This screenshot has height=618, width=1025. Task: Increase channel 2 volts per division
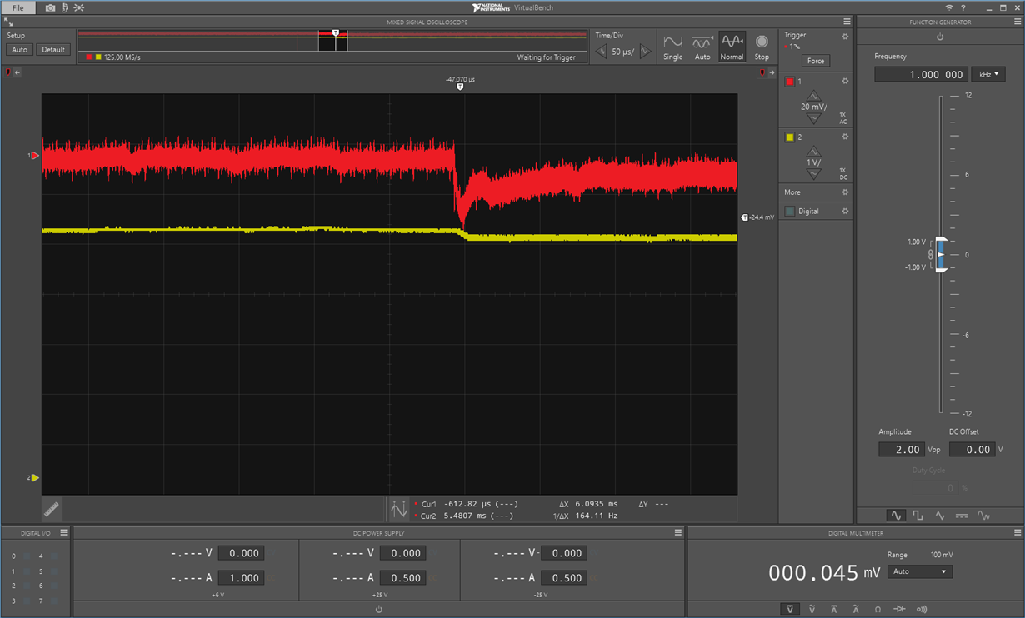813,152
